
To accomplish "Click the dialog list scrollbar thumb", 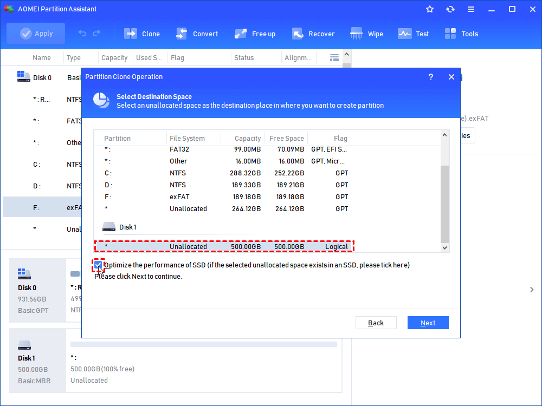I will (445, 205).
